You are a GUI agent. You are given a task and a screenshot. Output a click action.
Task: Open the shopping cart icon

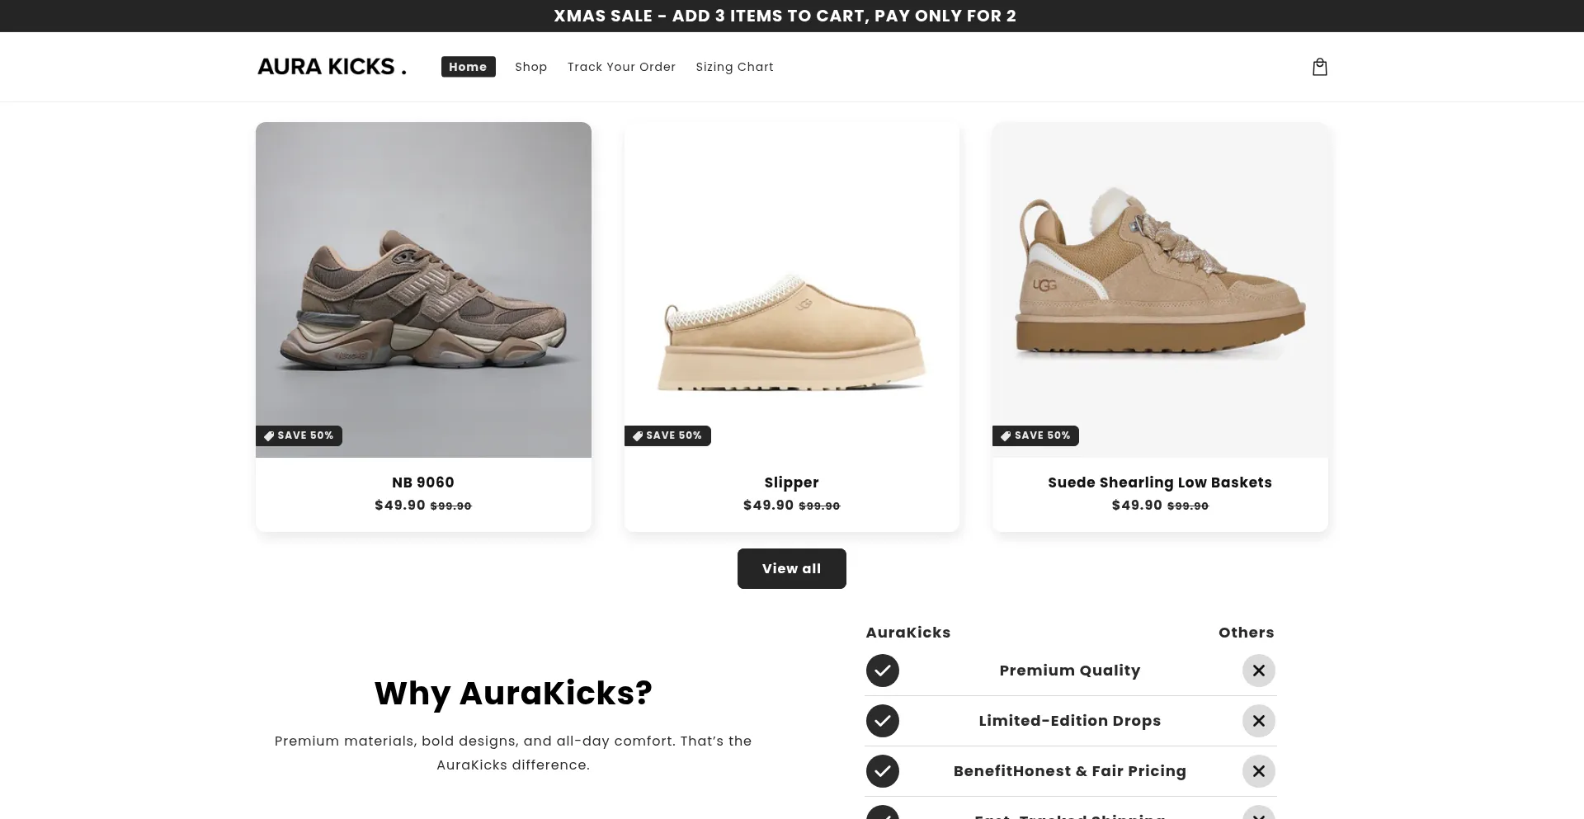pyautogui.click(x=1319, y=67)
